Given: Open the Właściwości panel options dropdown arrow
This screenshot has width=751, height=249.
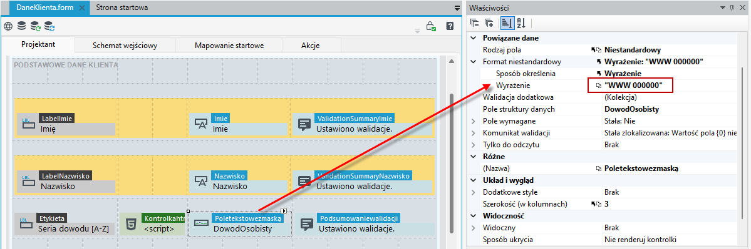Looking at the screenshot, I should (x=723, y=7).
